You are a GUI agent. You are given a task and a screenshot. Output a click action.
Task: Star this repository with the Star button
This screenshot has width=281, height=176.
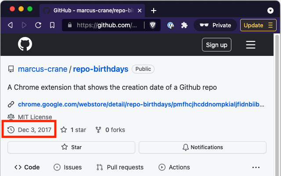(71, 147)
